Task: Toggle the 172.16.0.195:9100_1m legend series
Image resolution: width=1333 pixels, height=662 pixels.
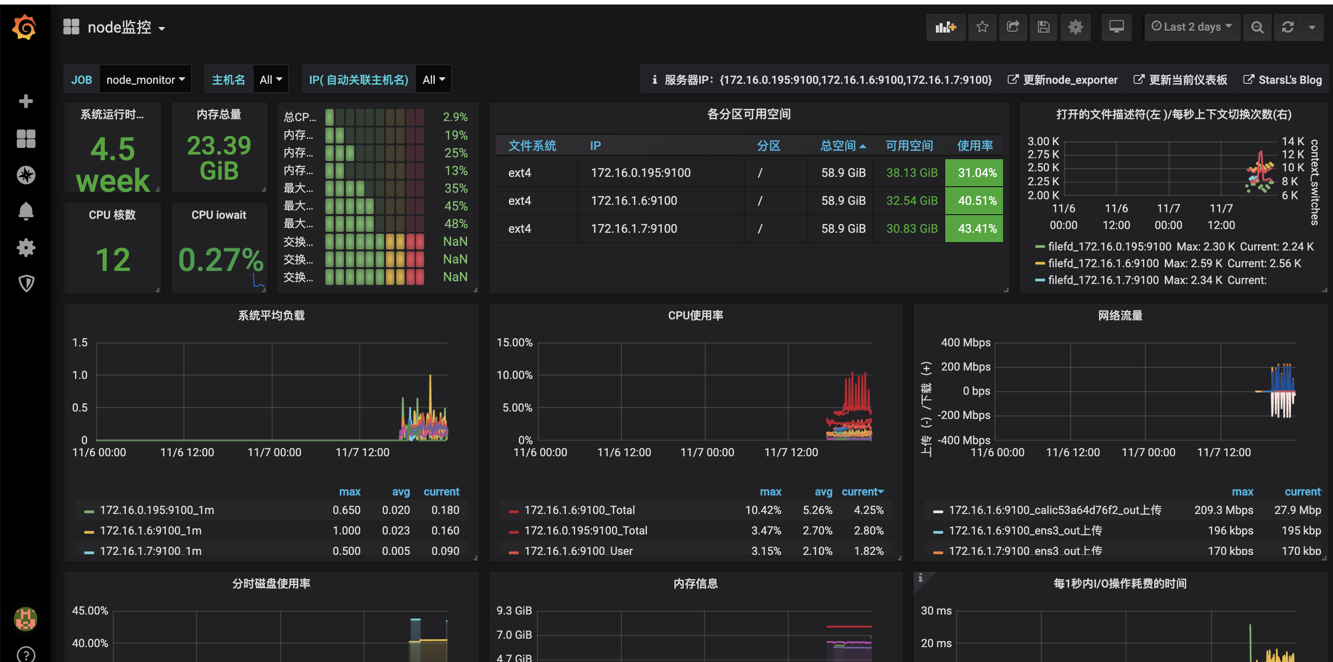Action: pos(156,510)
